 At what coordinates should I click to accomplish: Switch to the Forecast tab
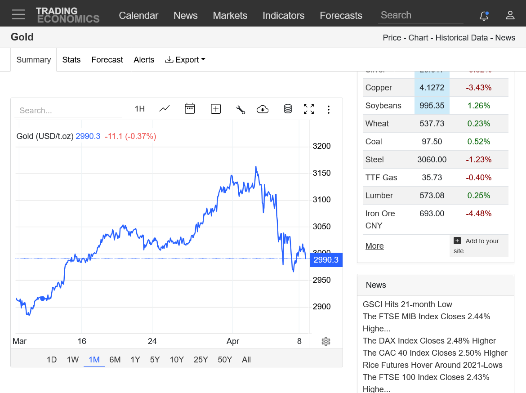pos(107,60)
